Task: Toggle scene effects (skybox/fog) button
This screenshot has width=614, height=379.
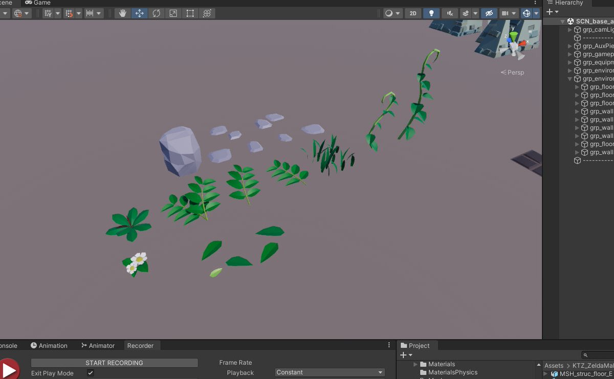Action: [466, 13]
